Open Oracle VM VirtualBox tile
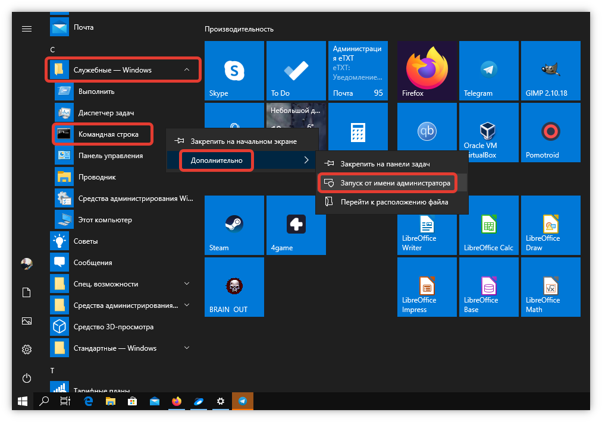The width and height of the screenshot is (602, 422). [x=488, y=133]
